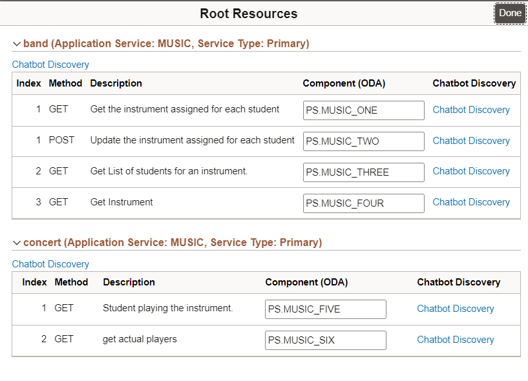Open Chatbot Discovery for get actual players row
Viewport: 528px width, 381px height.
pyautogui.click(x=455, y=339)
